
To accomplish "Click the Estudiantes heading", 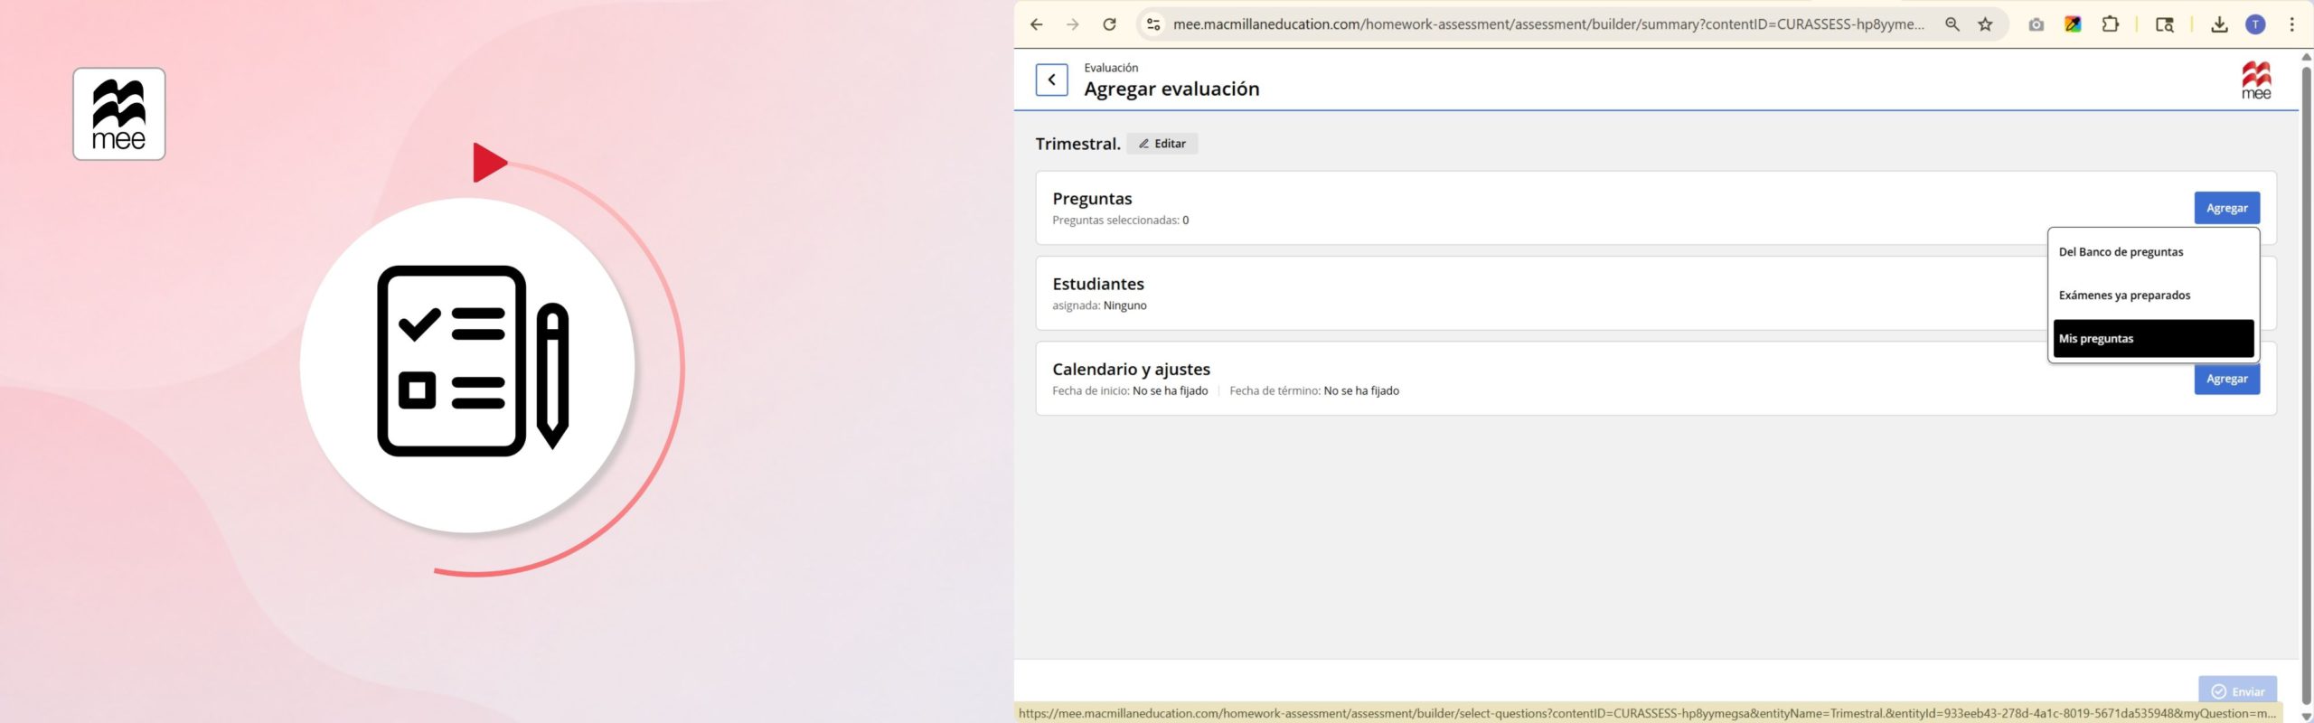I will click(1098, 284).
